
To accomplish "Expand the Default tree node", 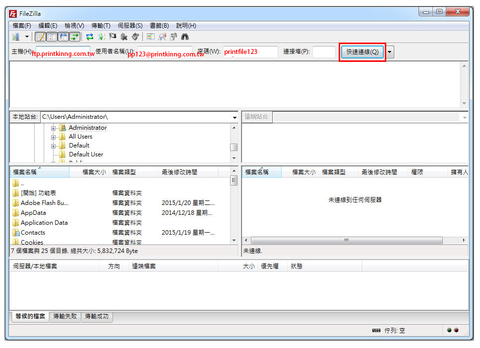I will pos(53,146).
